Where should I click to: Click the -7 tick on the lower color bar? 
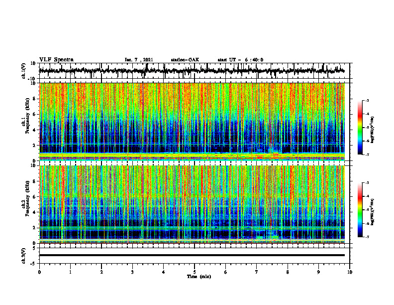point(367,237)
